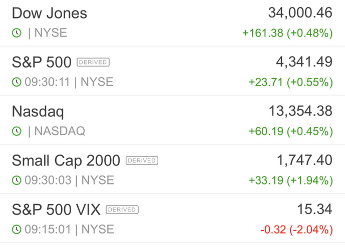The width and height of the screenshot is (345, 250).
Task: Open the S&P 500 index name
Action: point(42,62)
